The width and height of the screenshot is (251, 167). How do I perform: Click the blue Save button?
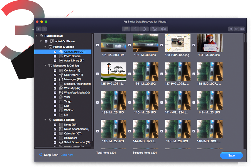[x=231, y=155]
